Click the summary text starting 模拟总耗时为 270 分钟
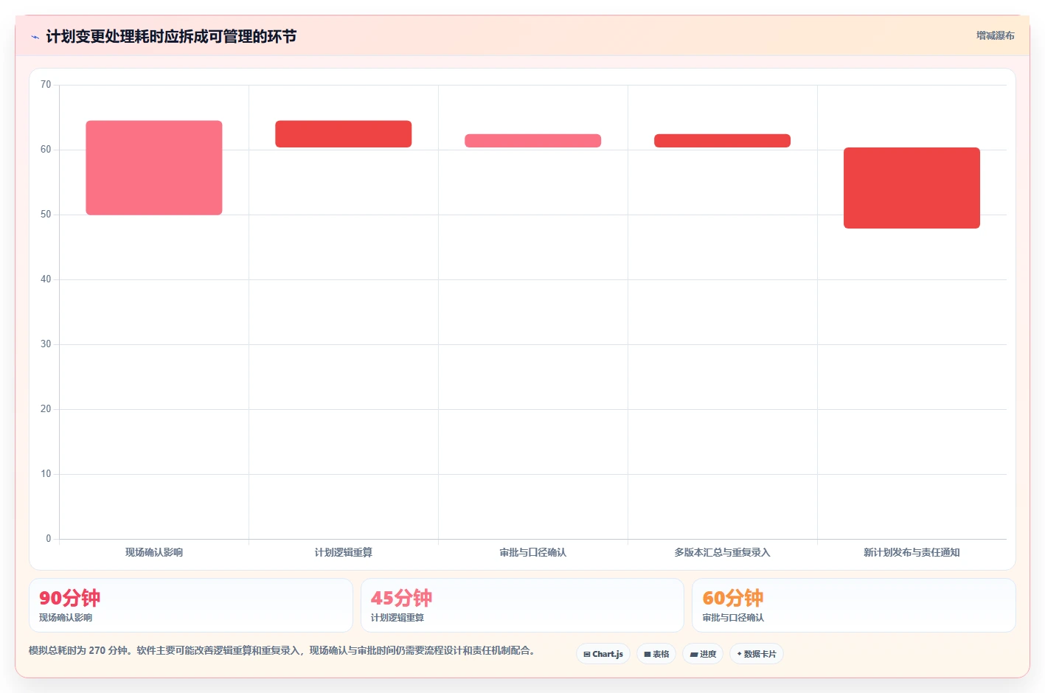 [282, 650]
